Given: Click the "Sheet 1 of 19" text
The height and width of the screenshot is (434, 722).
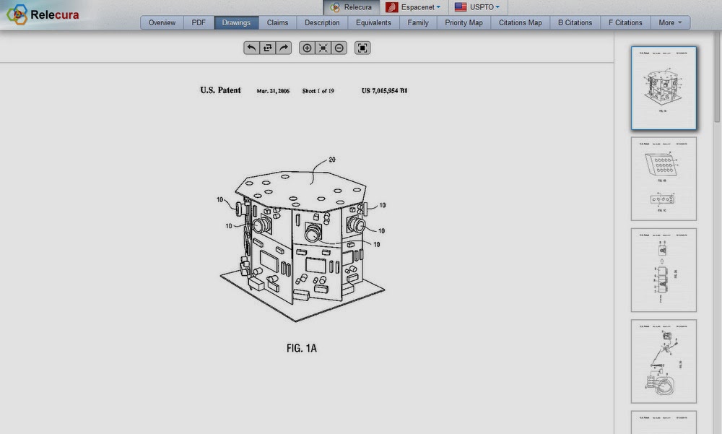Looking at the screenshot, I should click(318, 91).
